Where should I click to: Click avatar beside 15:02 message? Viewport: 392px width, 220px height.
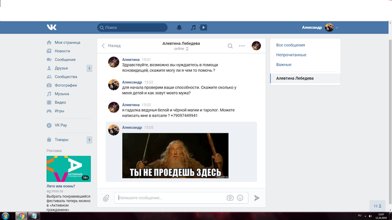(x=114, y=85)
